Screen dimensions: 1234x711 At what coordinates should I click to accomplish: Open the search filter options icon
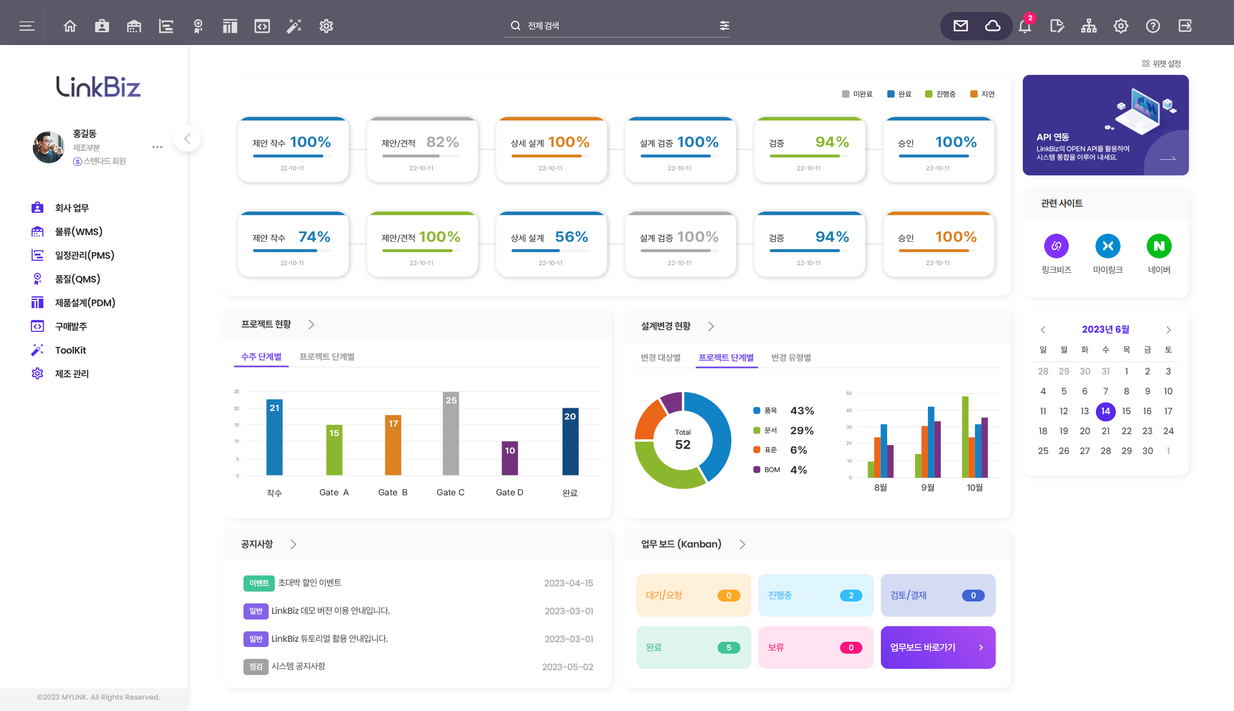724,26
